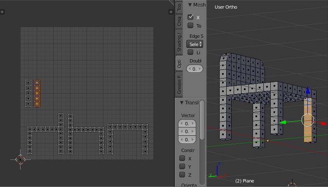Toggle Constraint Axis Z checkbox

182,175
